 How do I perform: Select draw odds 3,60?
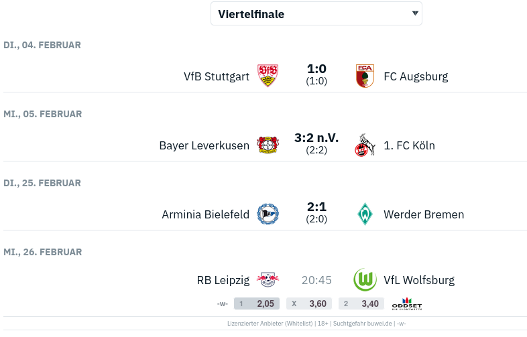309,304
